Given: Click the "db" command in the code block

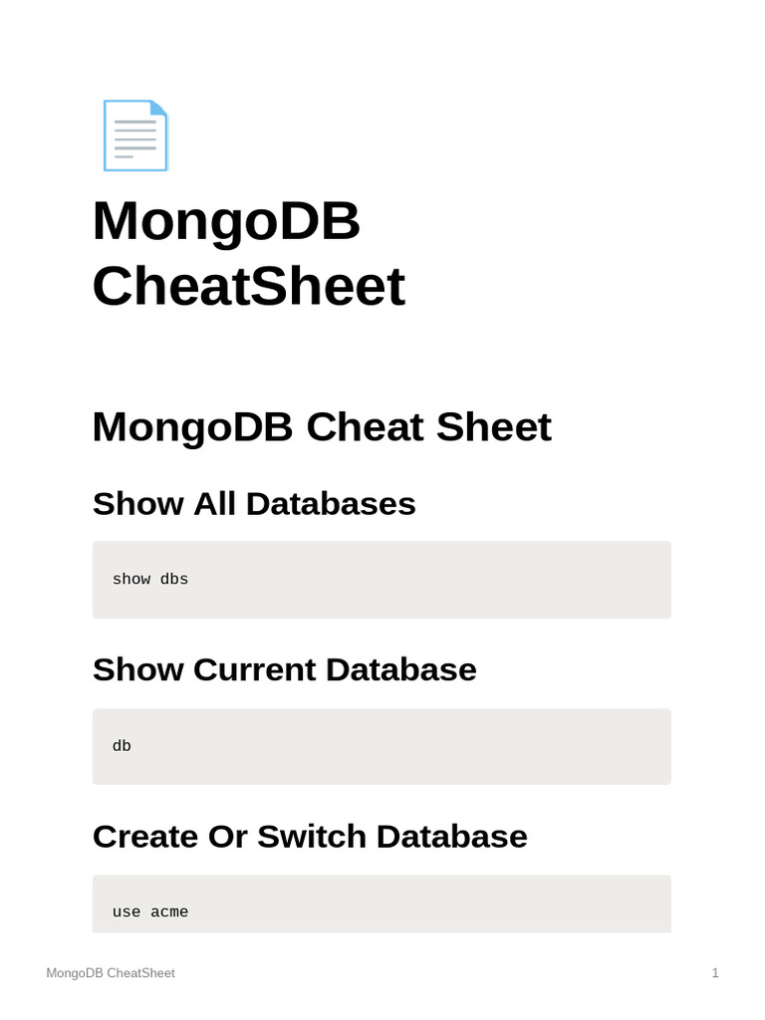Looking at the screenshot, I should pos(122,745).
